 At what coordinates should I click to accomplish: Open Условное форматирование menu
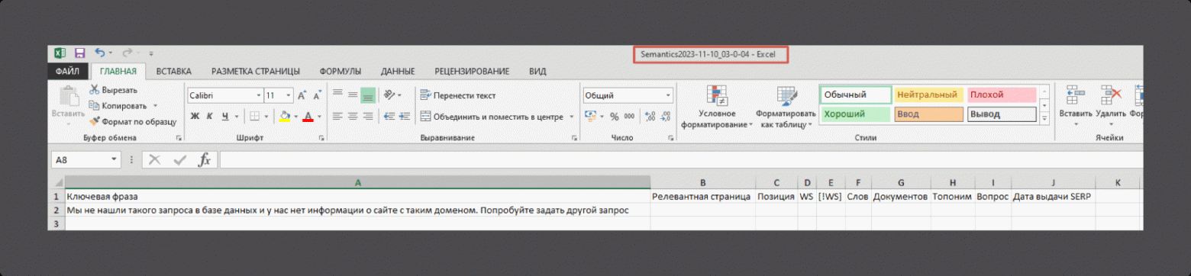click(717, 107)
